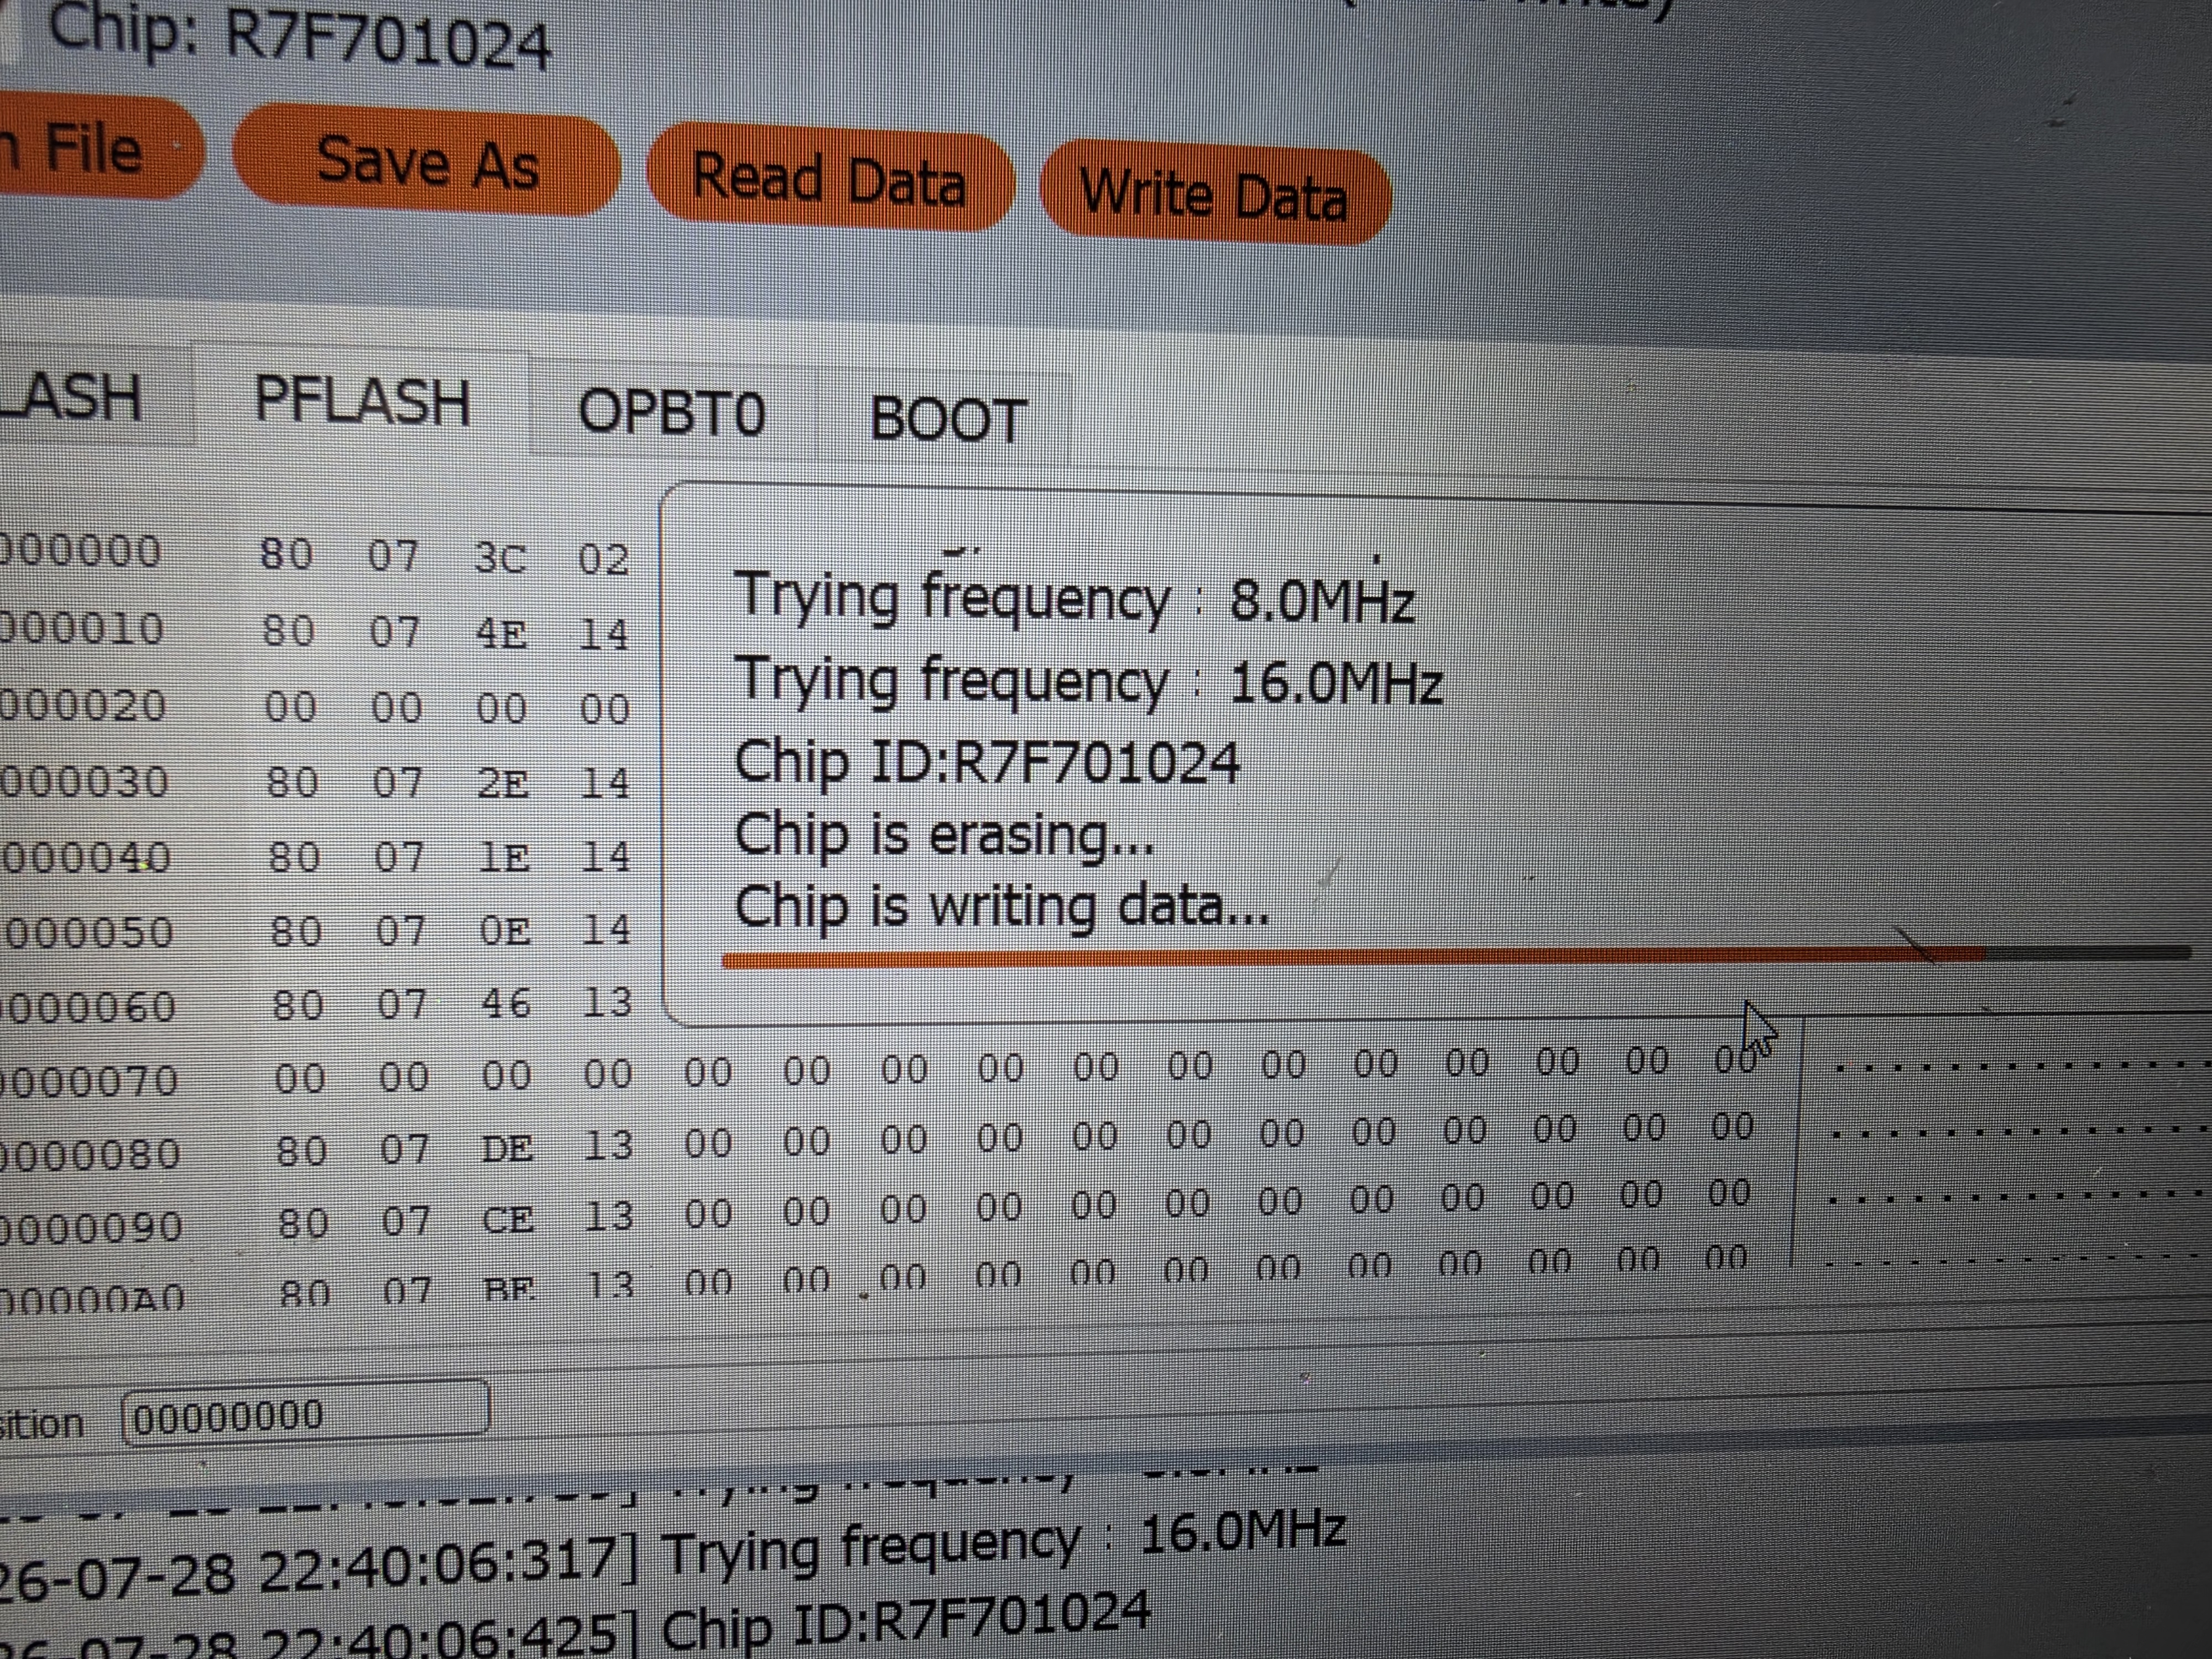Screen dimensions: 2212x1659
Task: Select the BOOT tab
Action: tap(947, 419)
